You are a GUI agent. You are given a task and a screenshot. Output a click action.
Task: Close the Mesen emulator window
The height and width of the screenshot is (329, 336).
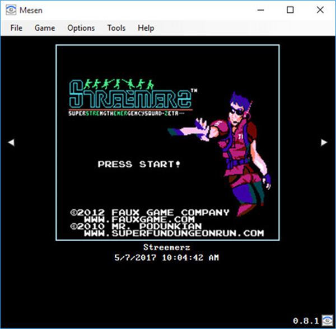[320, 10]
